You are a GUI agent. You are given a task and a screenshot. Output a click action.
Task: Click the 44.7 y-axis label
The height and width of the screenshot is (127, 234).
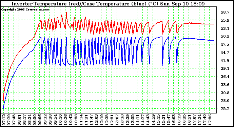(225, 52)
